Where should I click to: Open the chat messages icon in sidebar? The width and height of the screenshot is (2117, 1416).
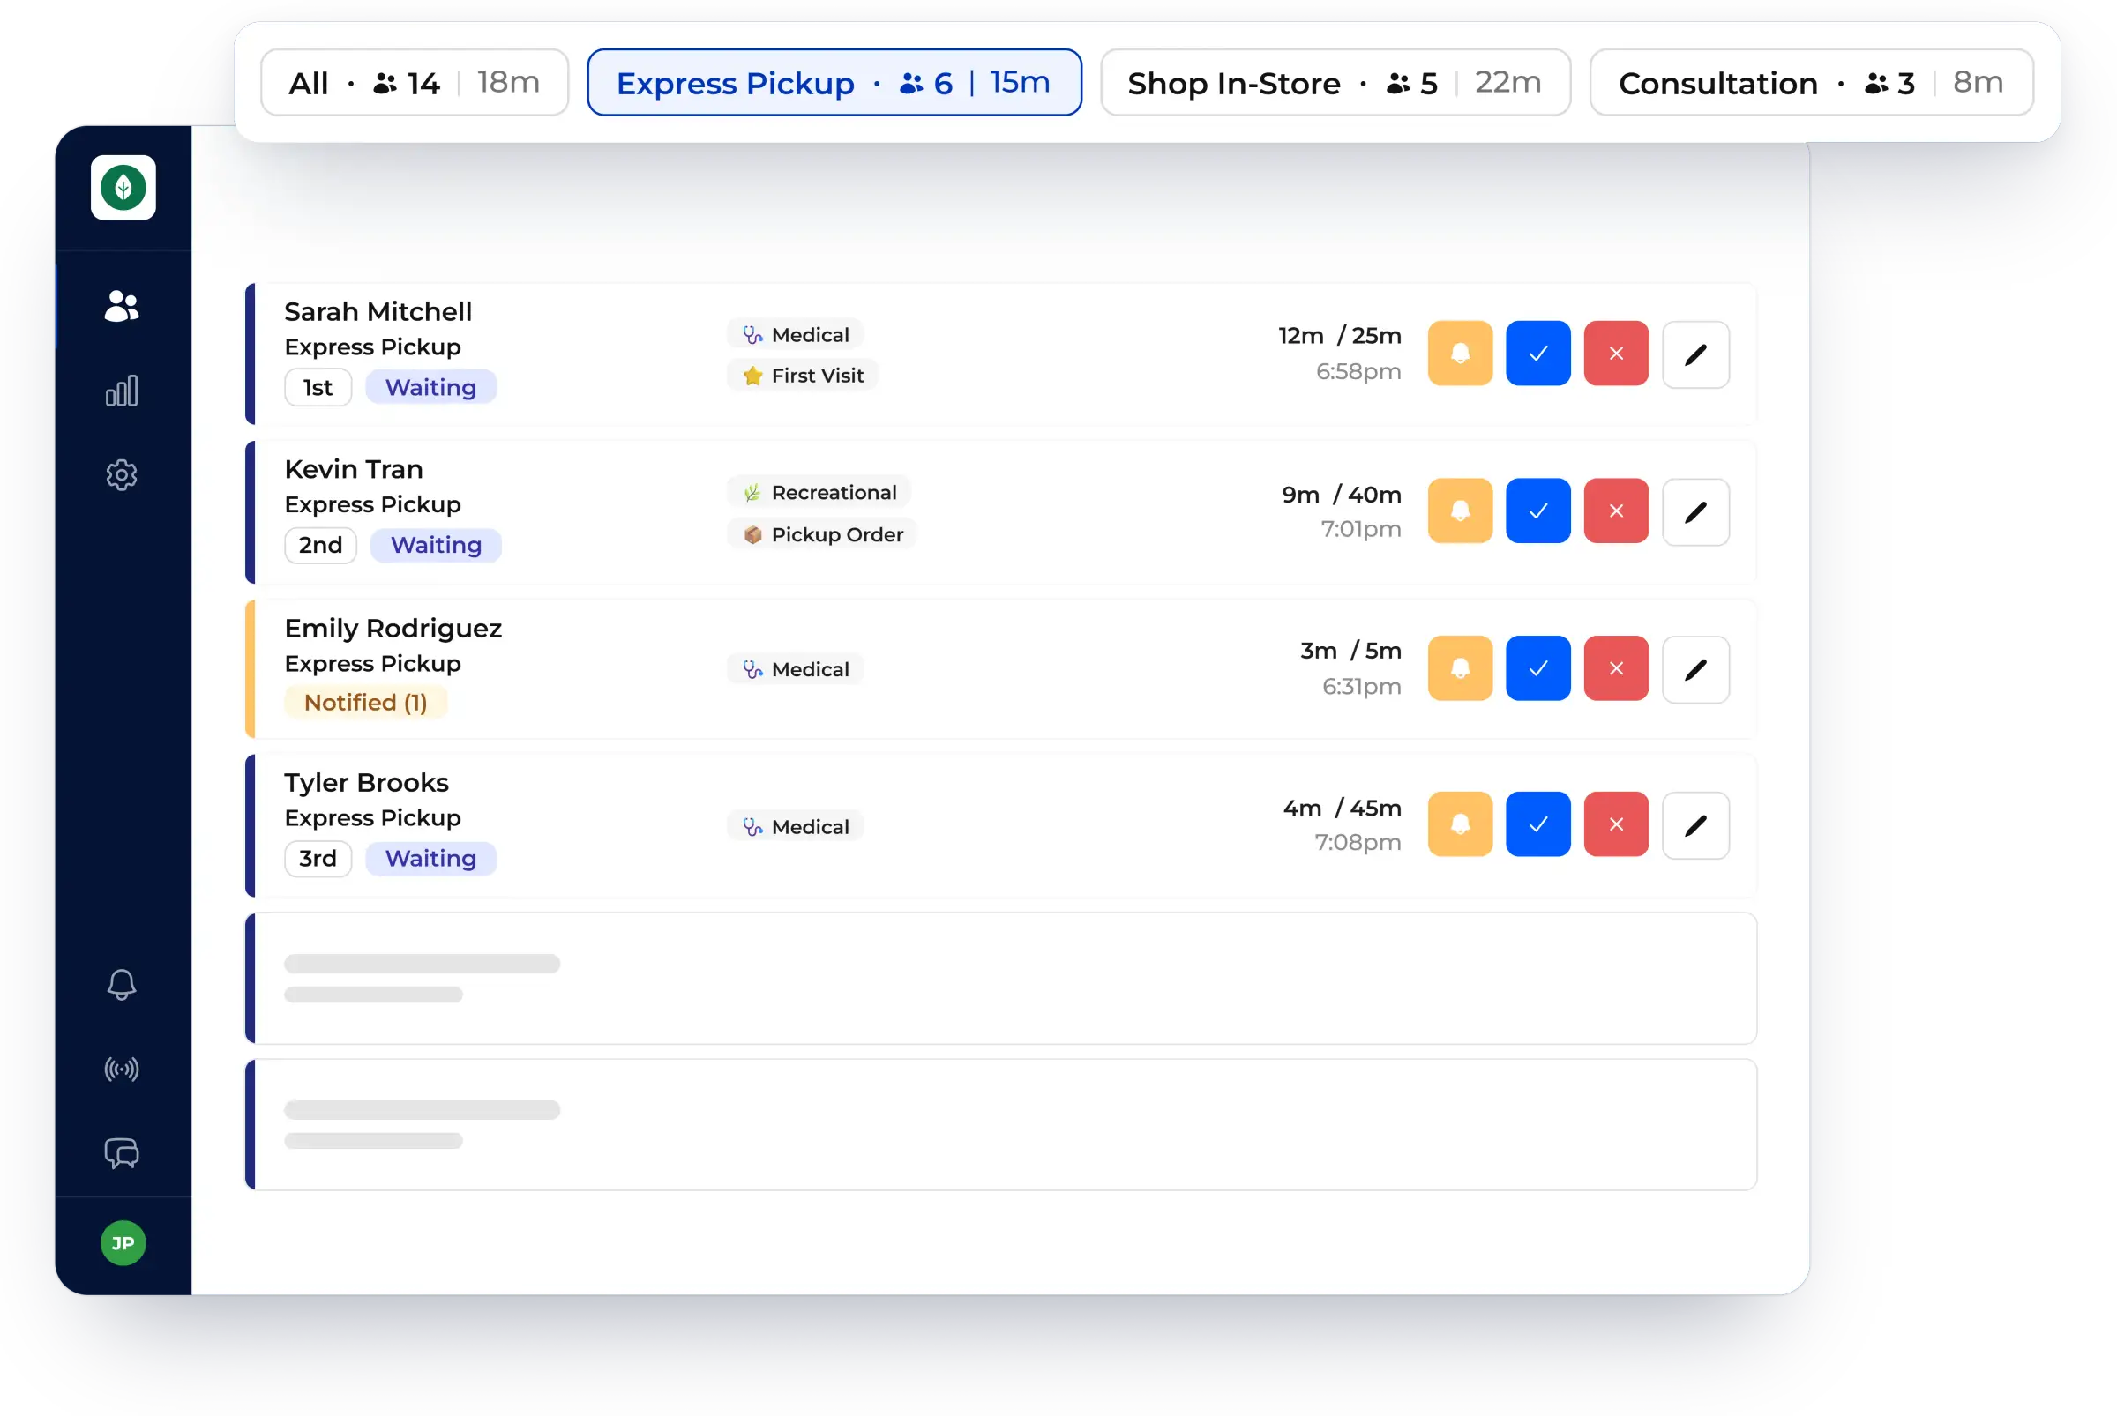coord(122,1153)
